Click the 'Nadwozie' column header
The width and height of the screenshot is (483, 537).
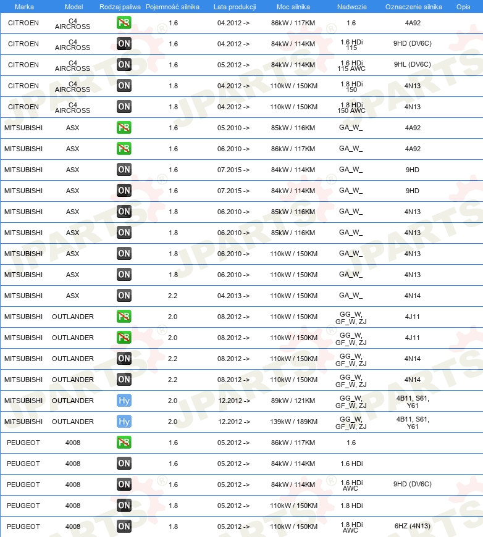point(351,7)
